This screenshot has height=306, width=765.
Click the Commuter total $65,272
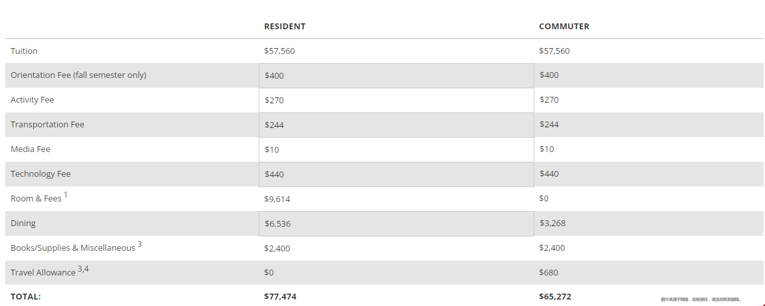pyautogui.click(x=555, y=296)
